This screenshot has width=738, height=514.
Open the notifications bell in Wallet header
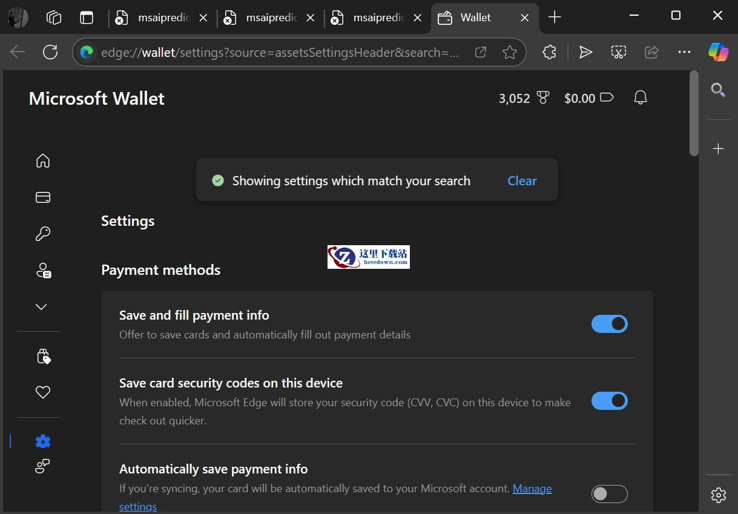click(x=640, y=97)
